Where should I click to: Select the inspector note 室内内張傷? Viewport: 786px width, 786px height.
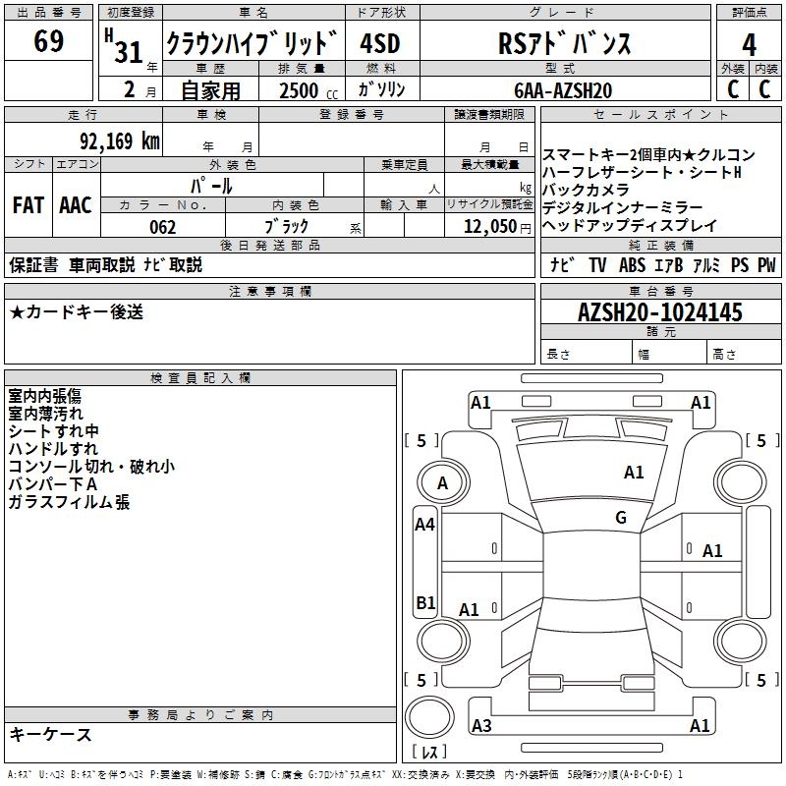[44, 396]
